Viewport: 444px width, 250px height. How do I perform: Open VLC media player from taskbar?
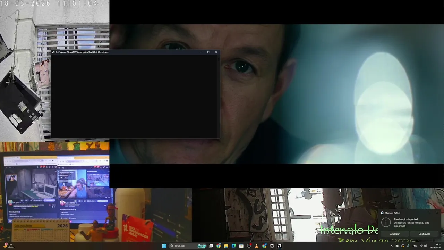257,246
